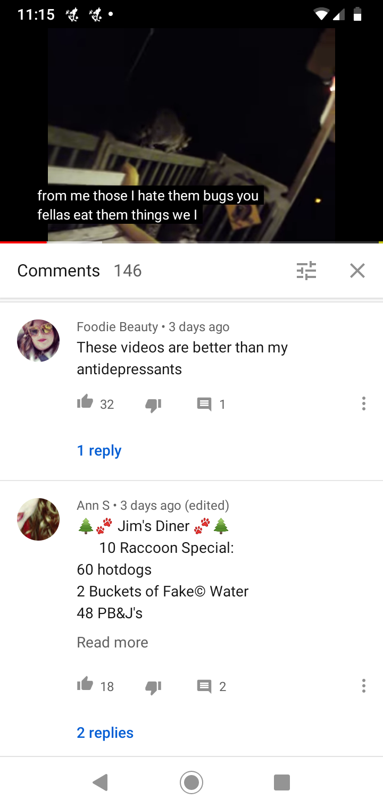Open Foodie Beauty's profile avatar
The width and height of the screenshot is (383, 808).
click(38, 341)
